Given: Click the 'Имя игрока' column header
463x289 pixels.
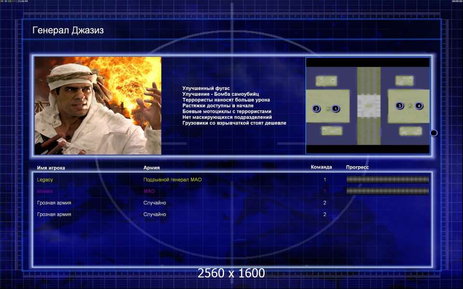Looking at the screenshot, I should click(51, 168).
